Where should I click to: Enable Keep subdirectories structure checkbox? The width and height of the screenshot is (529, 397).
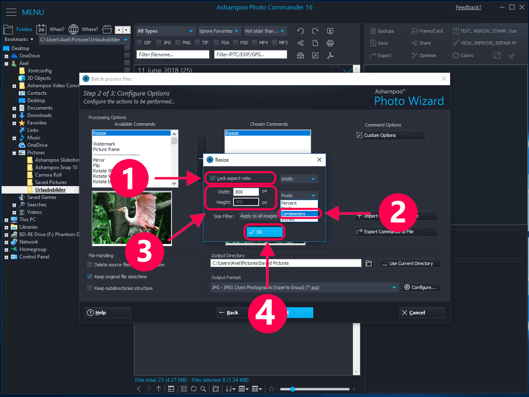pos(90,288)
